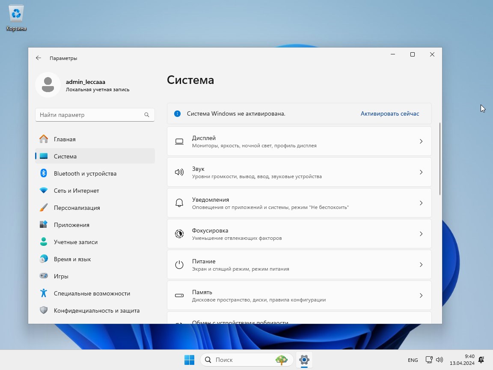
Task: Select Главная in the sidebar
Action: click(95, 139)
